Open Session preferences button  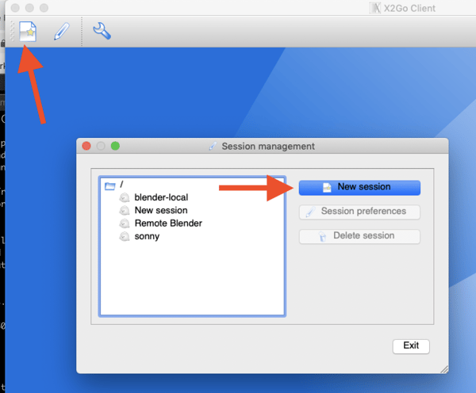(359, 212)
